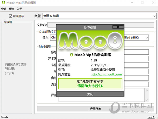Open the 关于 menu

point(19,9)
